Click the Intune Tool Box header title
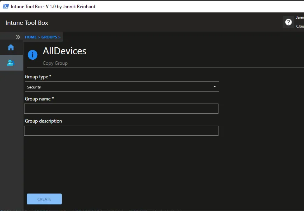Image resolution: width=304 pixels, height=211 pixels. (27, 22)
